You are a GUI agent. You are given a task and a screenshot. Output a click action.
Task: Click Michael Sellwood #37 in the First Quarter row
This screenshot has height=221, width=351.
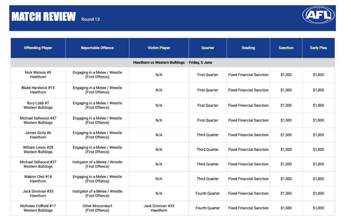click(38, 120)
